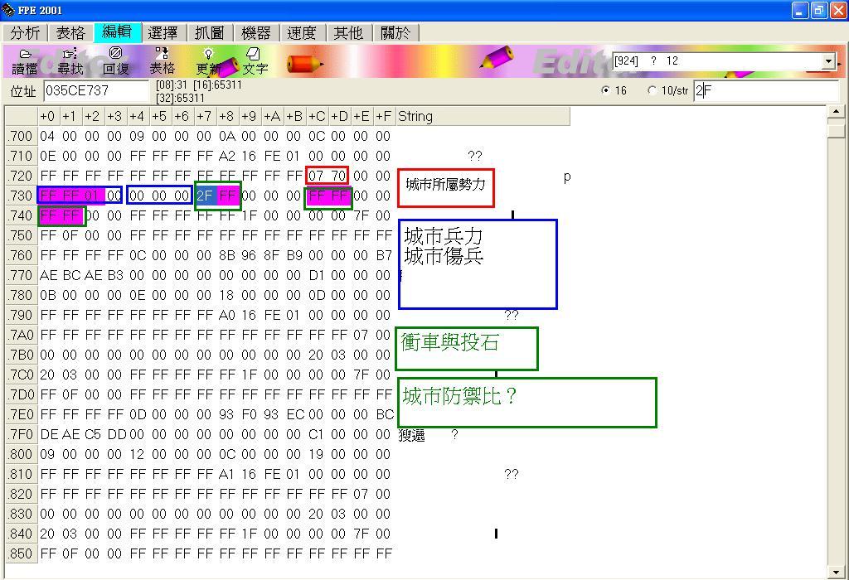The height and width of the screenshot is (580, 849).
Task: Click the FPE 2001 title bar icon
Action: click(8, 10)
